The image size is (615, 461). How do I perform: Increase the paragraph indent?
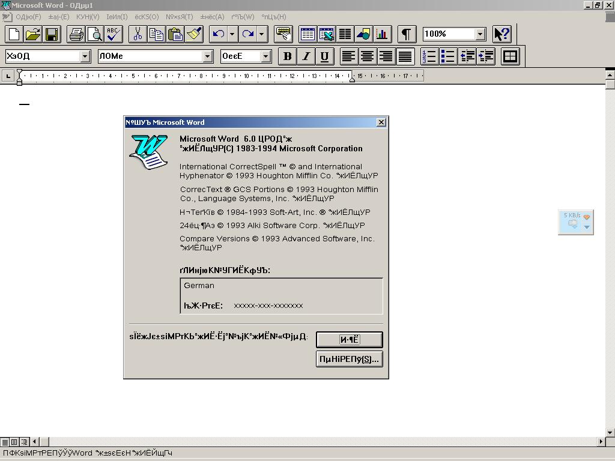click(485, 56)
